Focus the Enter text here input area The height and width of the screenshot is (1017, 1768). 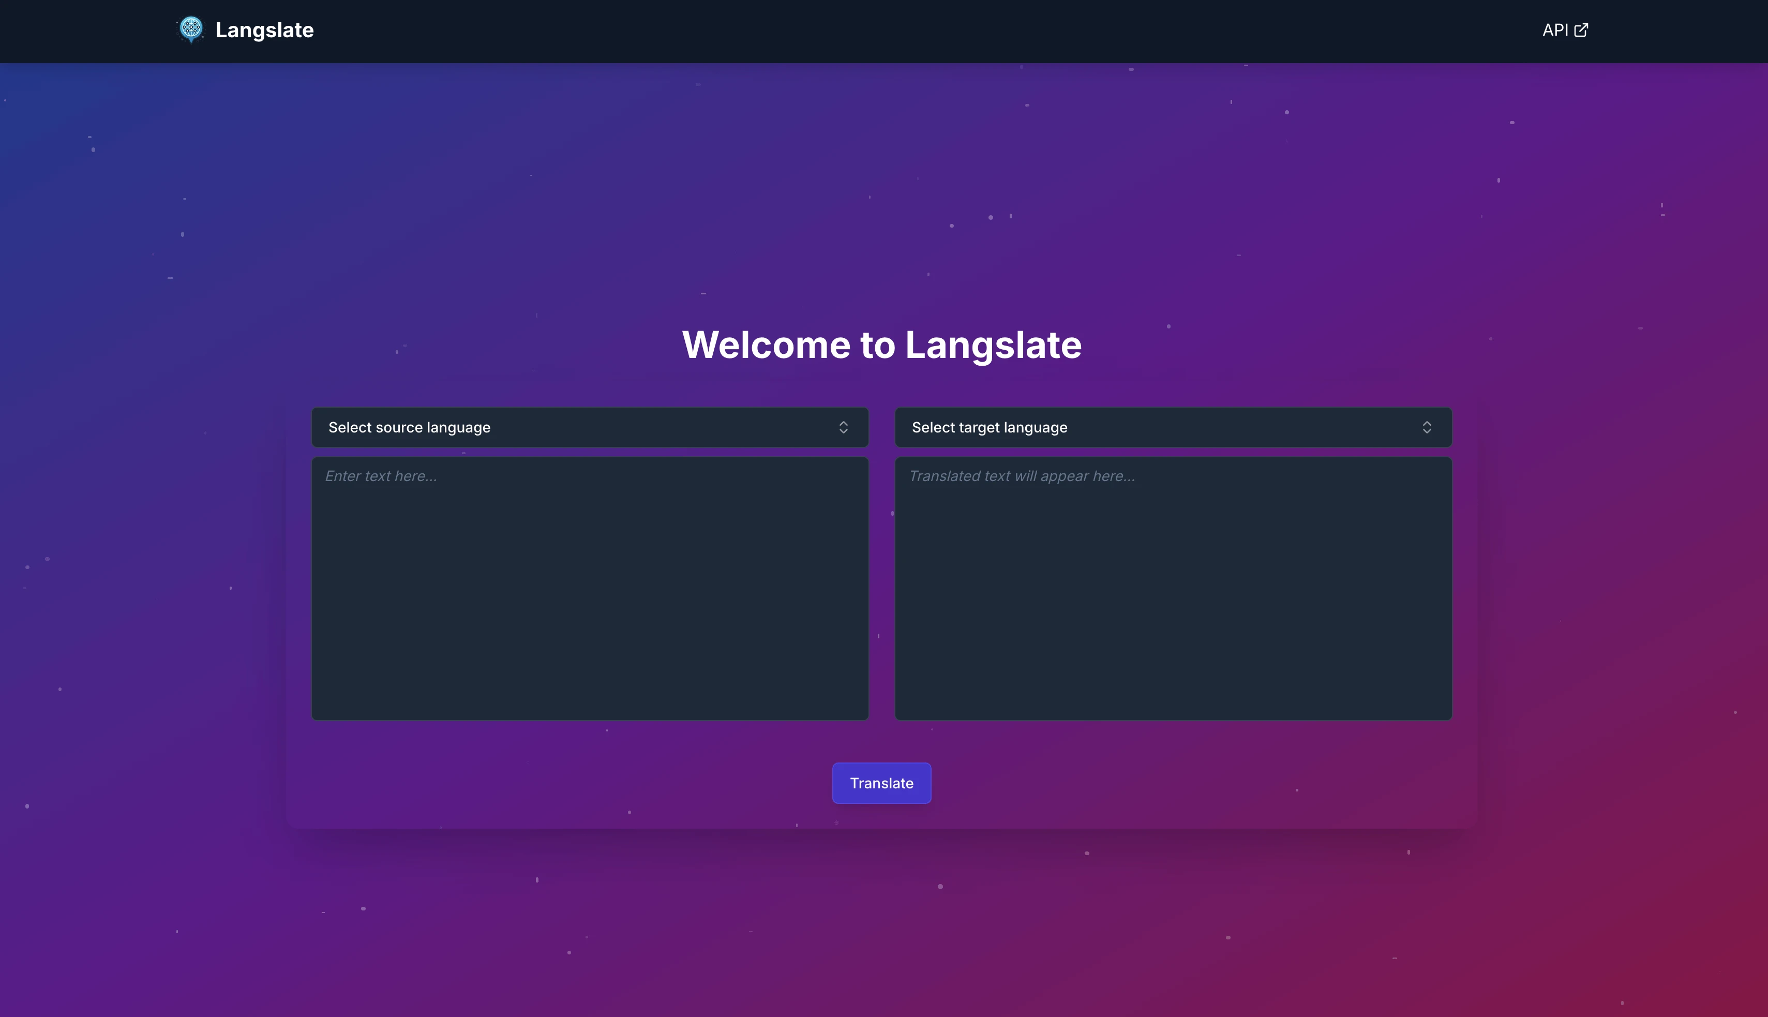point(590,588)
